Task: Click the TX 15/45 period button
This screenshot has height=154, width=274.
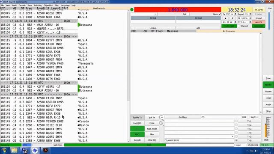Action: (x=259, y=10)
